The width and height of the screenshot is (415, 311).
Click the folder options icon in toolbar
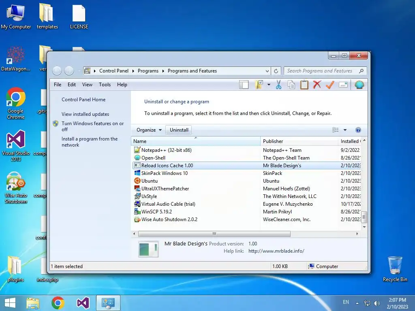[259, 85]
